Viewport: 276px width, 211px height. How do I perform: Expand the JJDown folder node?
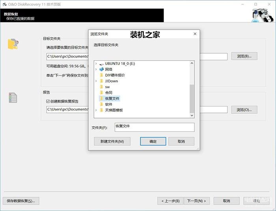(x=96, y=81)
